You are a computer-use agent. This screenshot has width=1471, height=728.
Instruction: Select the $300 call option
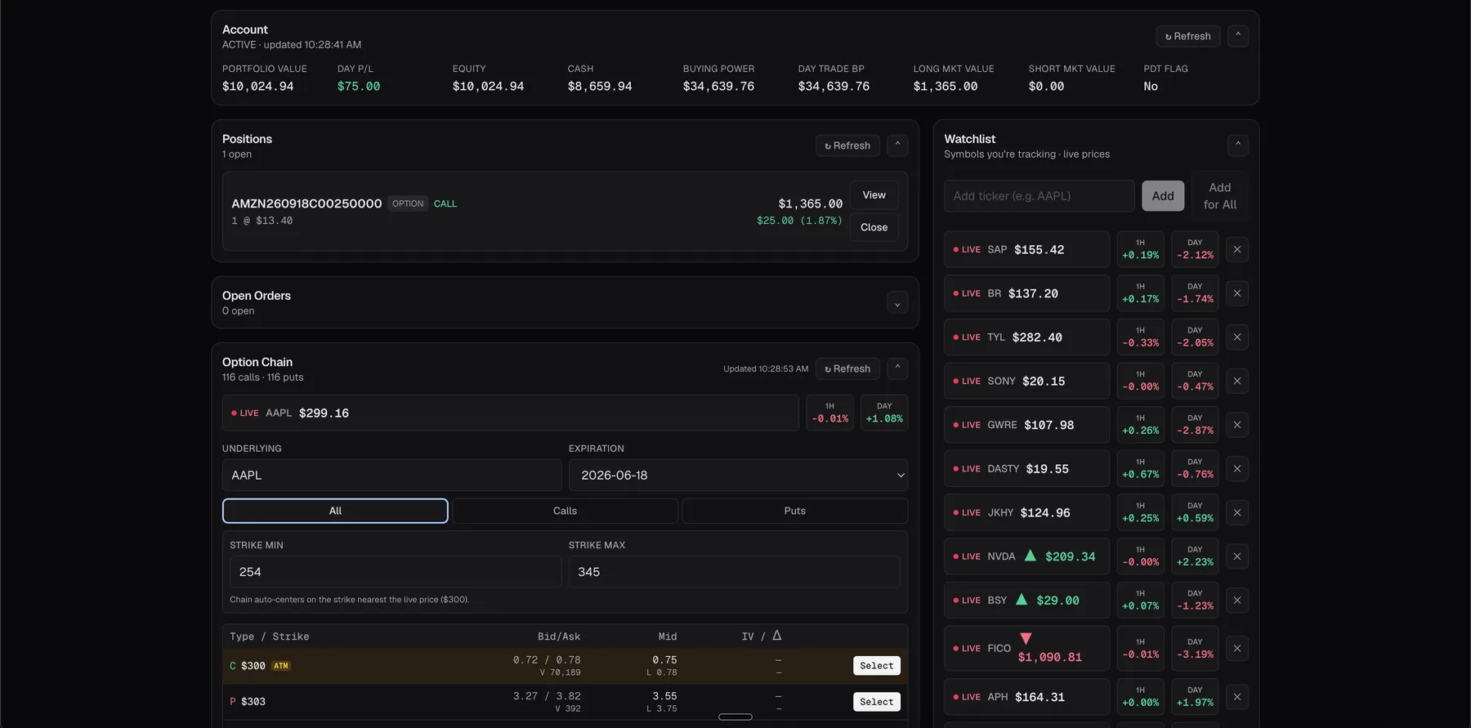tap(877, 666)
